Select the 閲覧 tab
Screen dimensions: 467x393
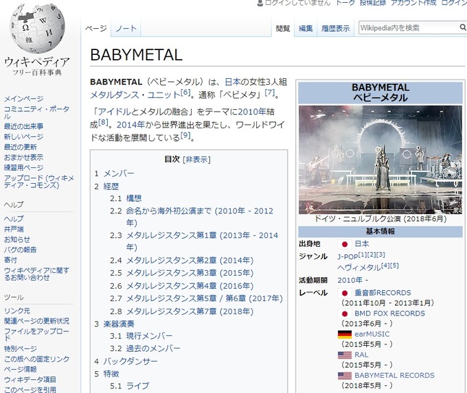(x=283, y=28)
